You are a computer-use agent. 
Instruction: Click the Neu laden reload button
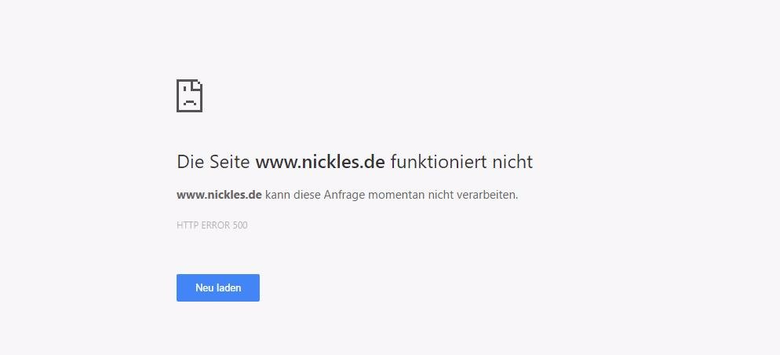(218, 287)
